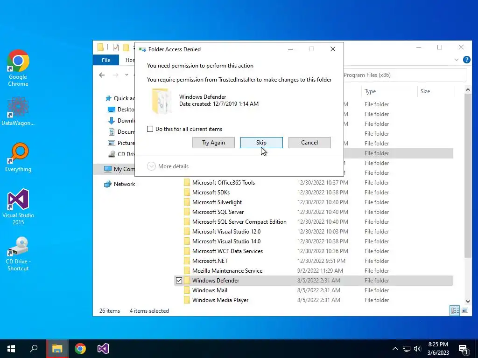Select Pictures in navigation pane
This screenshot has width=478, height=358.
121,143
